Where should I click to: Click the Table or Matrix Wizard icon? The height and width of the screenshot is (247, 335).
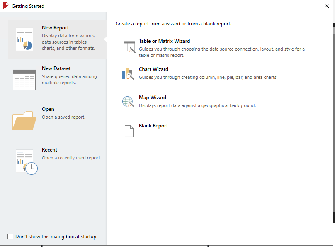coord(129,46)
